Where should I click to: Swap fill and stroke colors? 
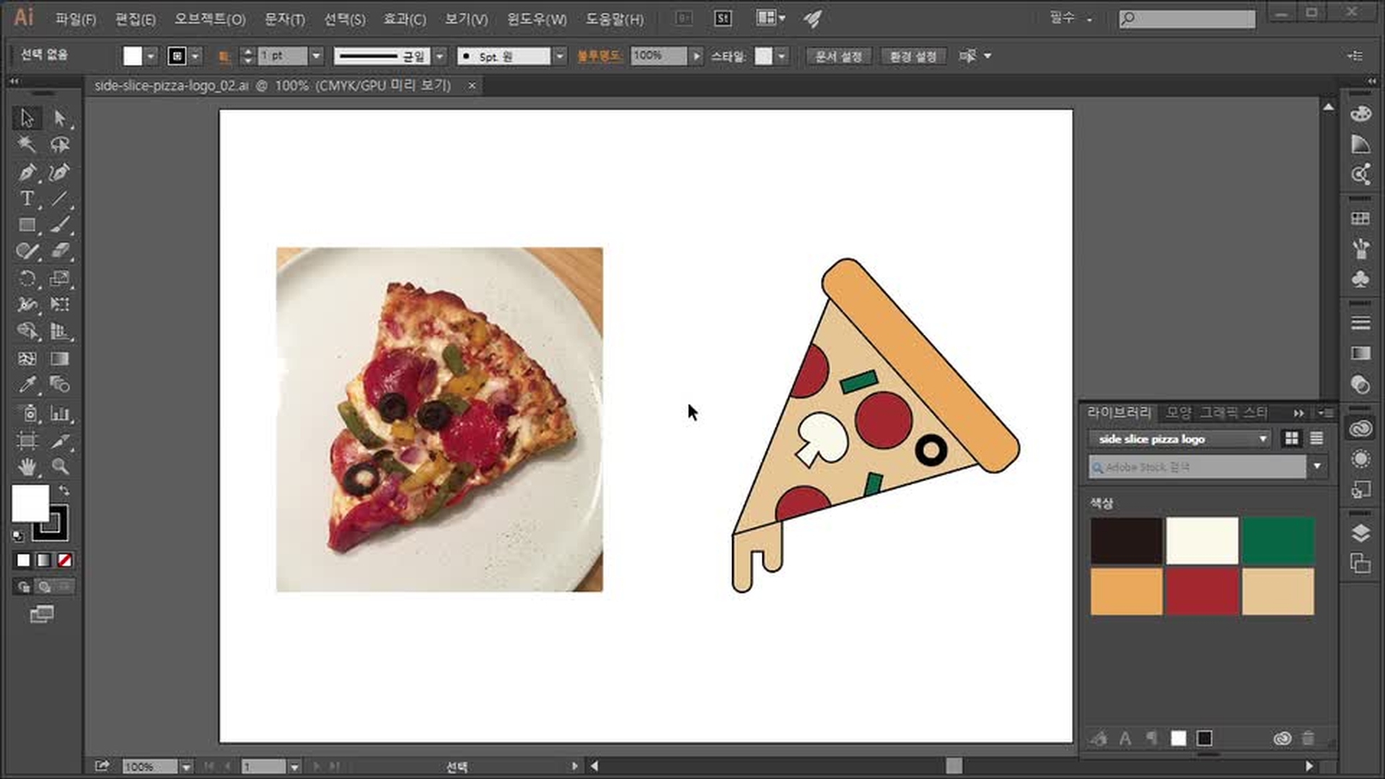tap(64, 490)
